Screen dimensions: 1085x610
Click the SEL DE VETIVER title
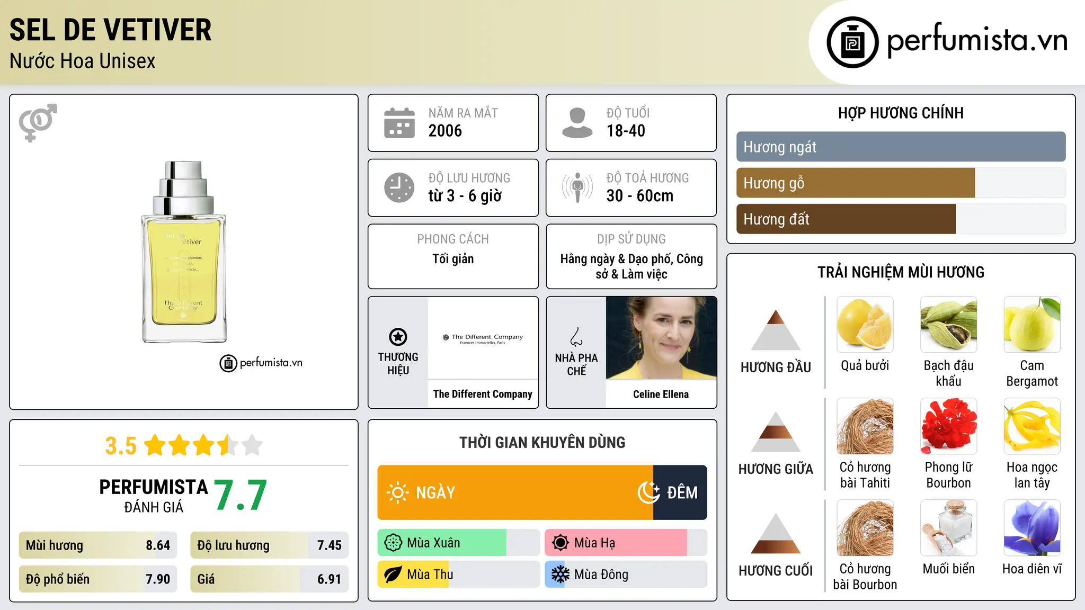(110, 30)
